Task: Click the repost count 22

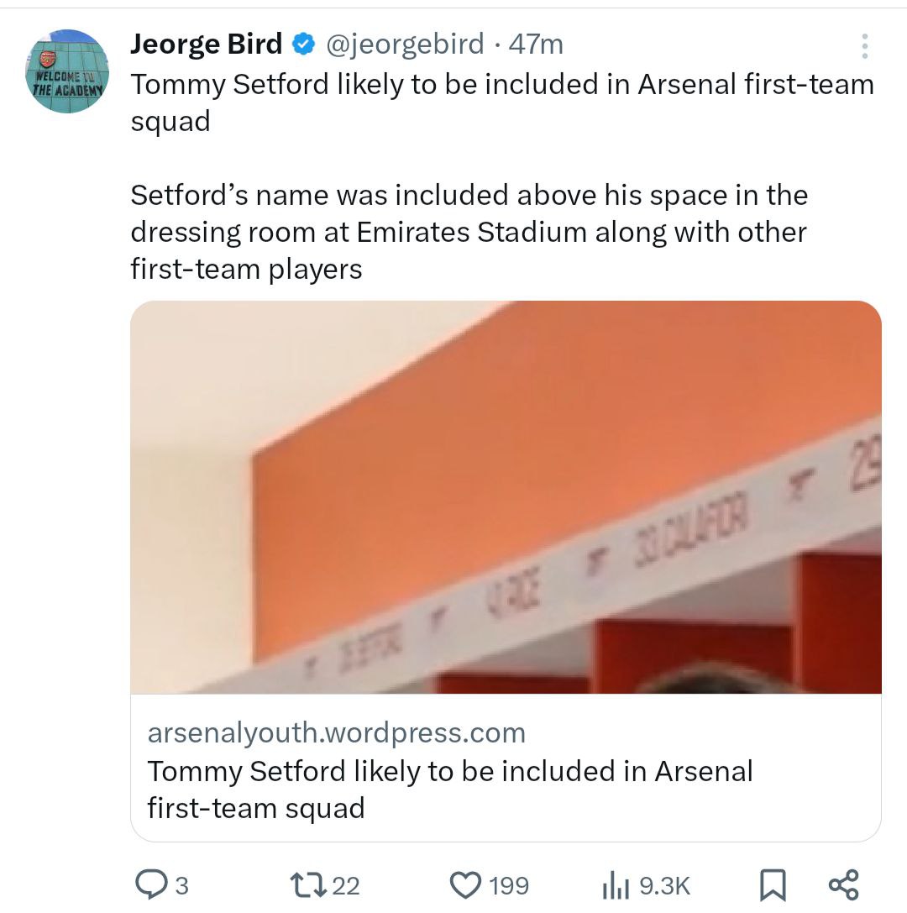Action: coord(346,885)
